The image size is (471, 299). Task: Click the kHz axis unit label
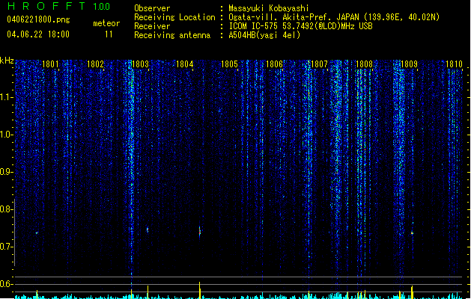(x=7, y=61)
